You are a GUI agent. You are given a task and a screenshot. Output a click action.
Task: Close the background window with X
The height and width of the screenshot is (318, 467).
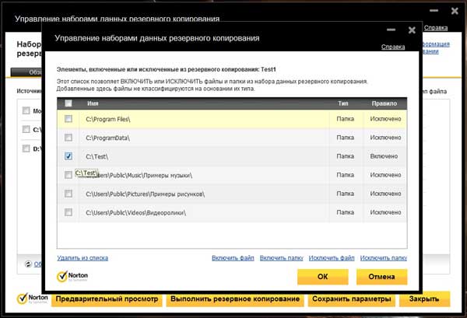(x=455, y=11)
